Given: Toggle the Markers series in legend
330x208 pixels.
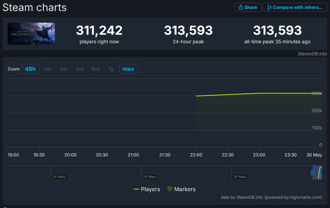Looking at the screenshot, I should [184, 189].
